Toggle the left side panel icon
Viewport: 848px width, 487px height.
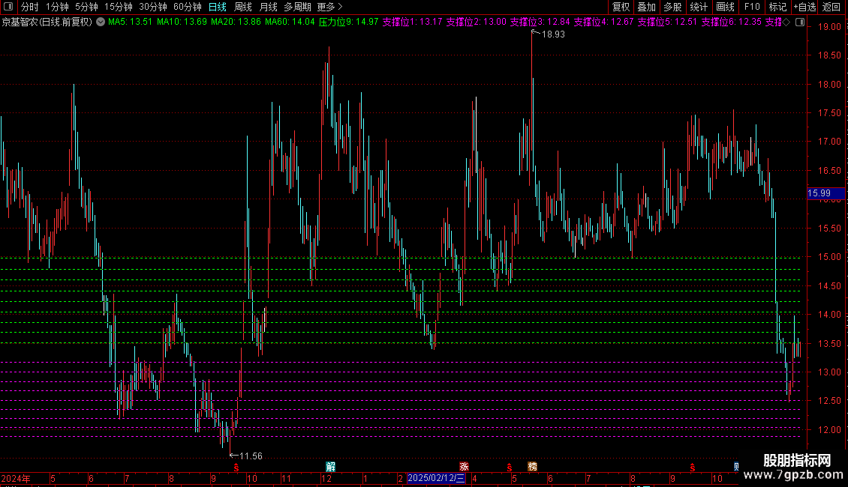(x=8, y=7)
